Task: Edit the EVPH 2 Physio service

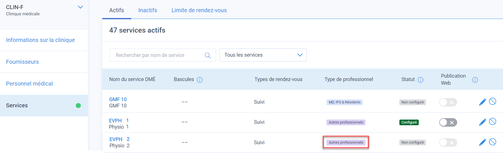Action: click(x=483, y=142)
